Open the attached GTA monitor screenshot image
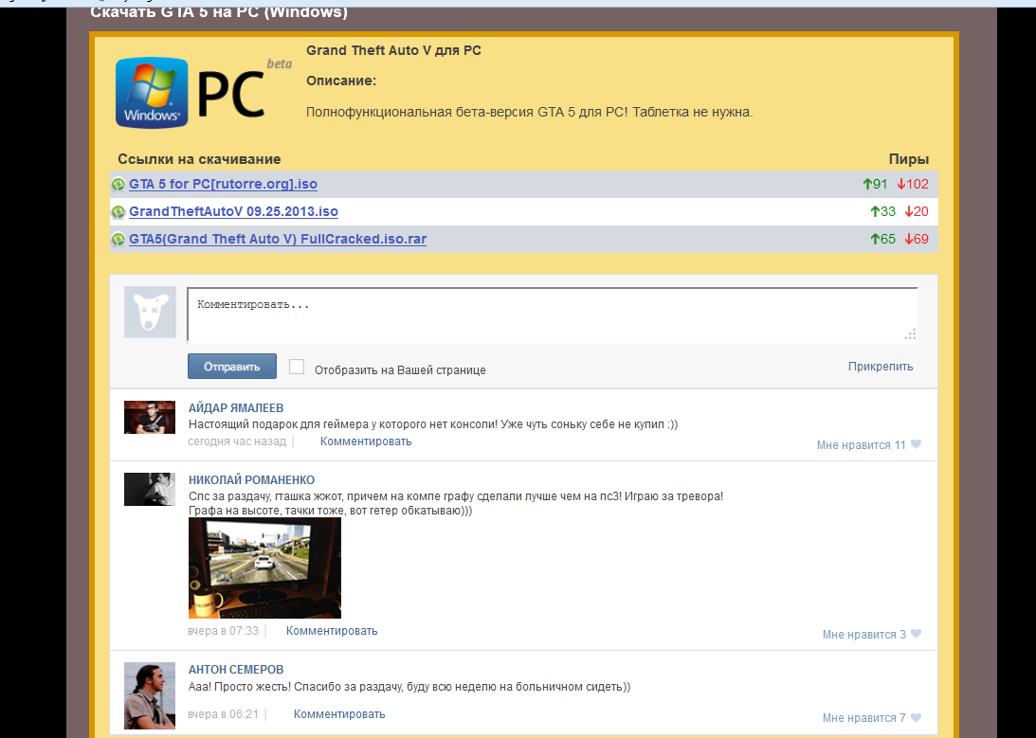 pos(265,567)
